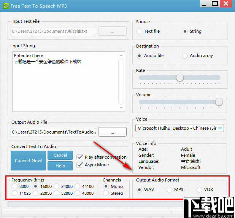Click the Voice info Gender value Female
Image resolution: width=235 pixels, height=218 pixels.
(x=188, y=155)
